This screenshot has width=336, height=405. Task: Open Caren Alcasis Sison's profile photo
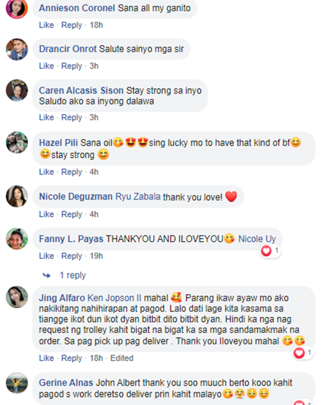[17, 90]
